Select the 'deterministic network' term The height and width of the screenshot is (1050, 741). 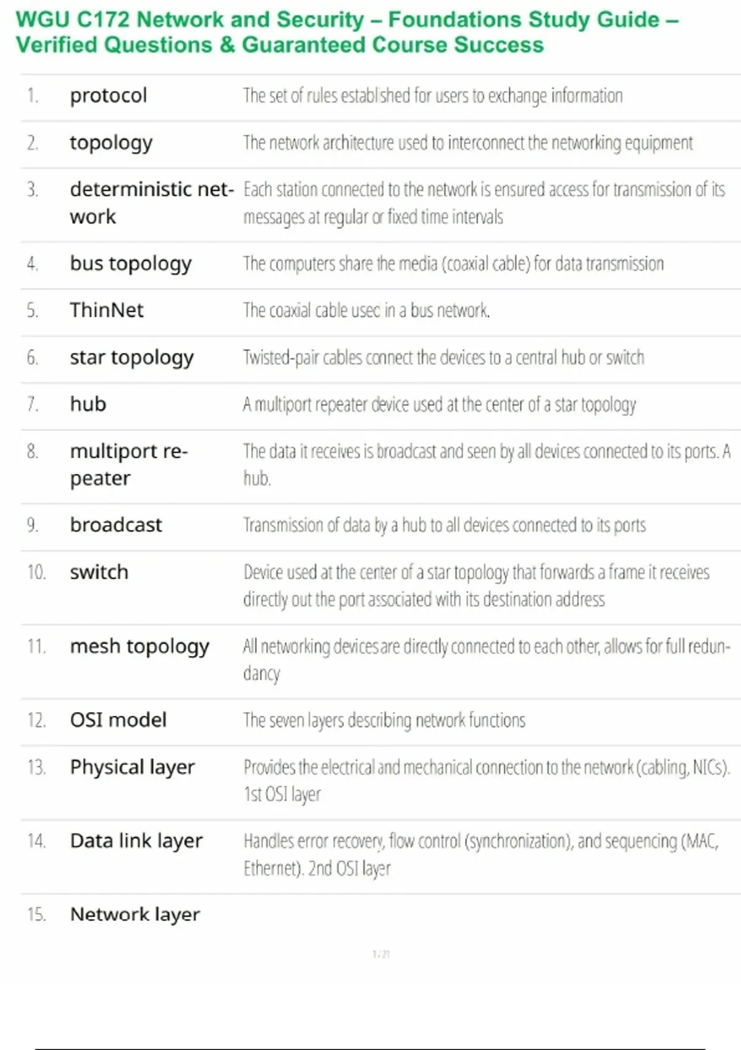coord(151,203)
